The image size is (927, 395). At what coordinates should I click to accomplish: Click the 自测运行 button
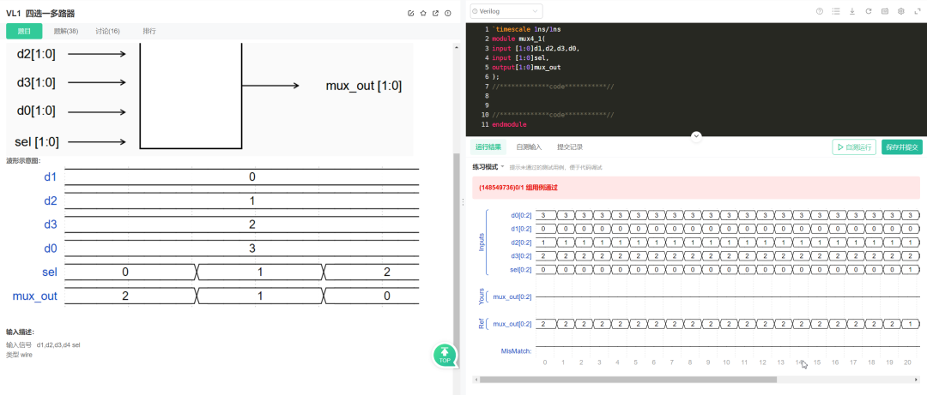(x=854, y=147)
